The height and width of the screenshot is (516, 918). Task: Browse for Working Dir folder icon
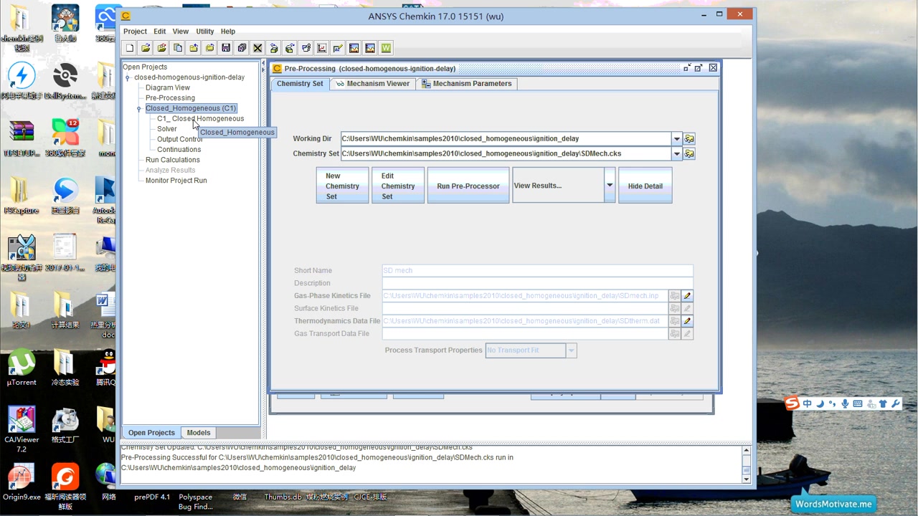coord(689,138)
